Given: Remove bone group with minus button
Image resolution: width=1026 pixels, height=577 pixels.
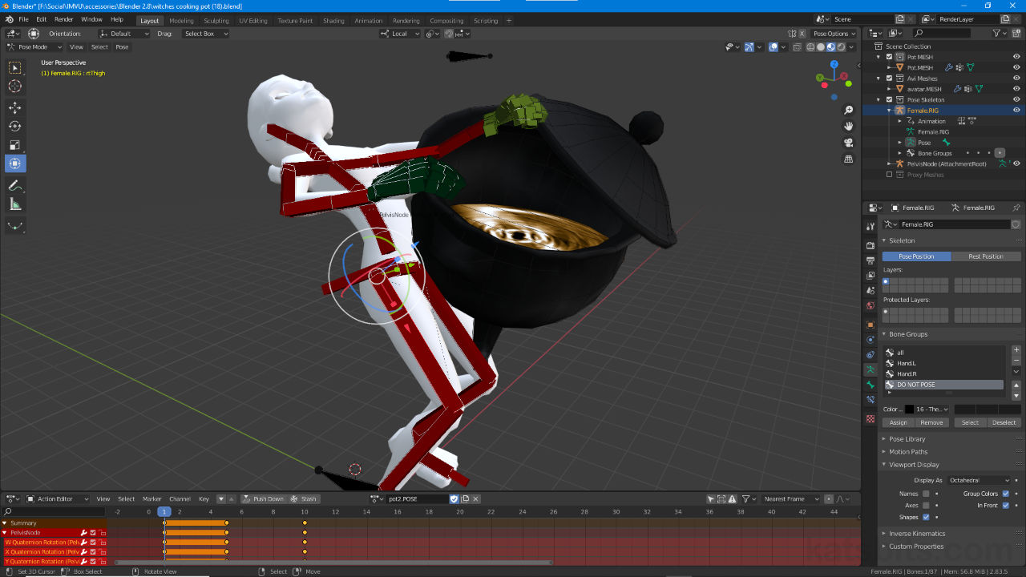Looking at the screenshot, I should coord(1016,361).
